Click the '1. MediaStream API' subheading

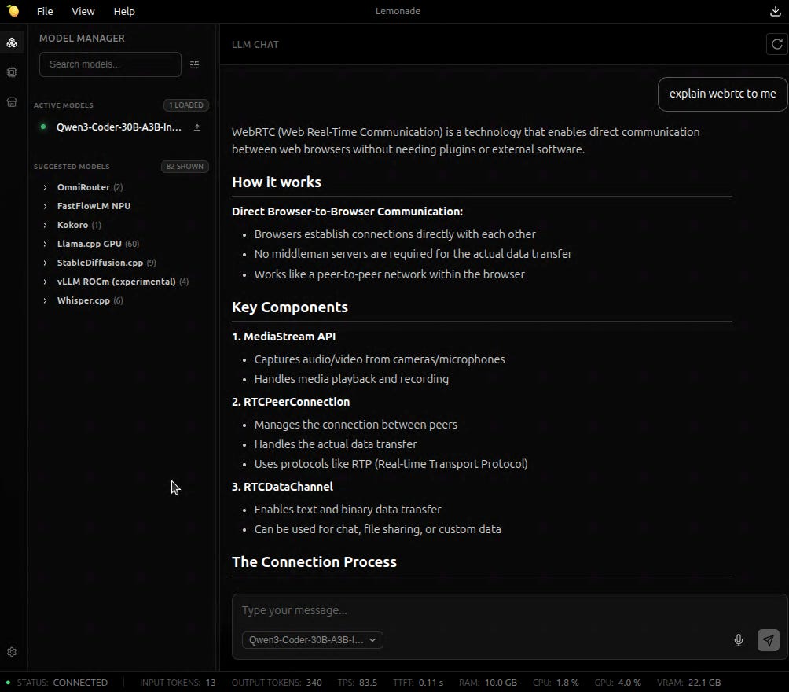284,337
